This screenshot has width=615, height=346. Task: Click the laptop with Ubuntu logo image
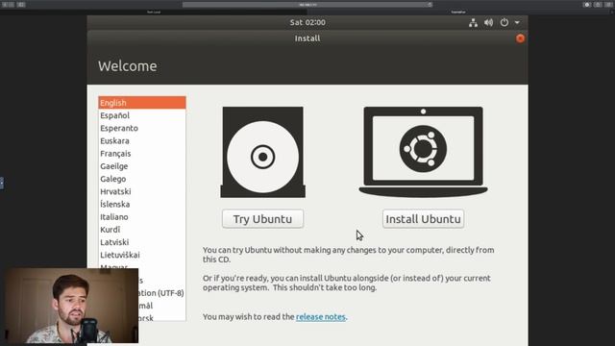click(x=423, y=152)
